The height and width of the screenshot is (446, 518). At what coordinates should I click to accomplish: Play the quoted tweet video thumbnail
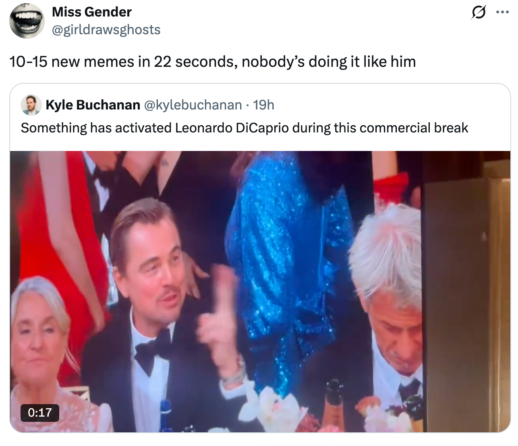260,291
